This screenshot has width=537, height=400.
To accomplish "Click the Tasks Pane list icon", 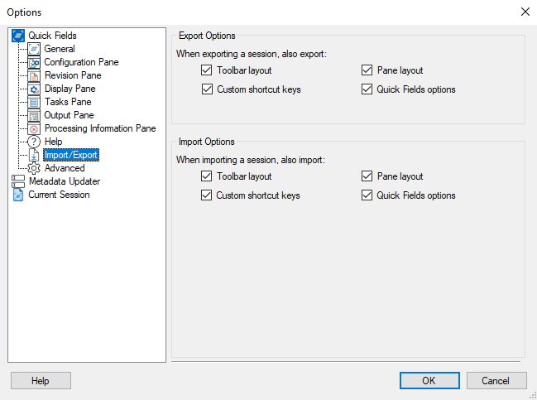I will coord(34,102).
